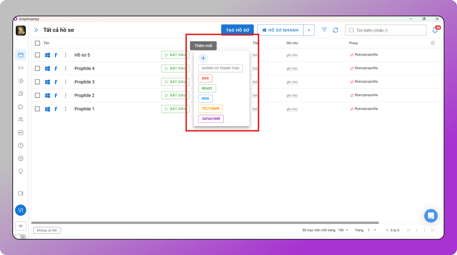Image resolution: width=457 pixels, height=255 pixels.
Task: Click the plus icon to add new status
Action: coord(203,58)
